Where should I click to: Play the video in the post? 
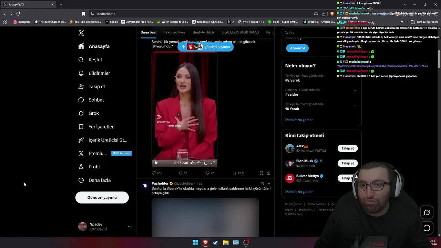pos(156,163)
